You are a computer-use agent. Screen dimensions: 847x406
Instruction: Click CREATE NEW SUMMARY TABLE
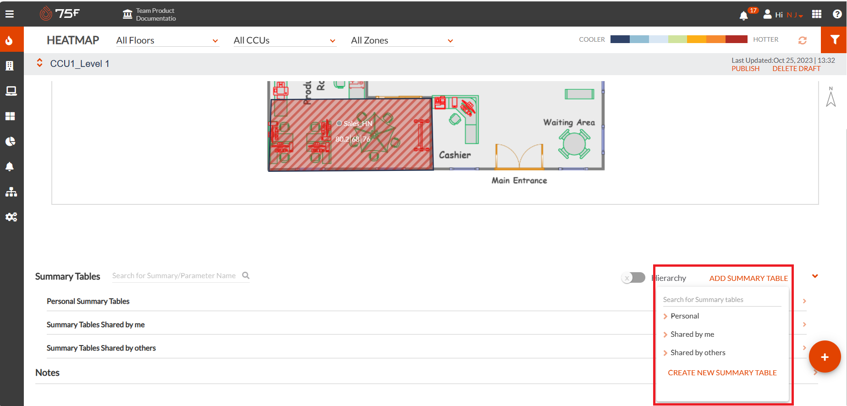click(722, 373)
